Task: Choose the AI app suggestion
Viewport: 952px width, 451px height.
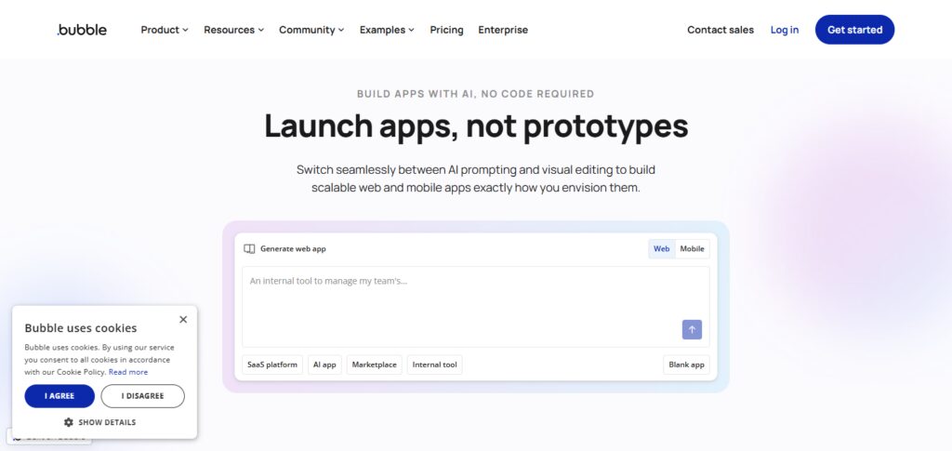Action: pyautogui.click(x=324, y=365)
